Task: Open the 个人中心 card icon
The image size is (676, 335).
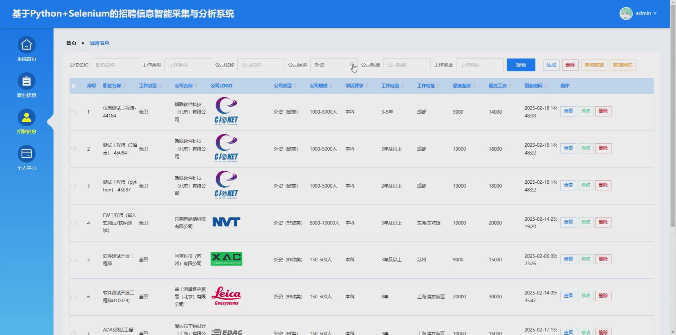Action: pyautogui.click(x=26, y=154)
